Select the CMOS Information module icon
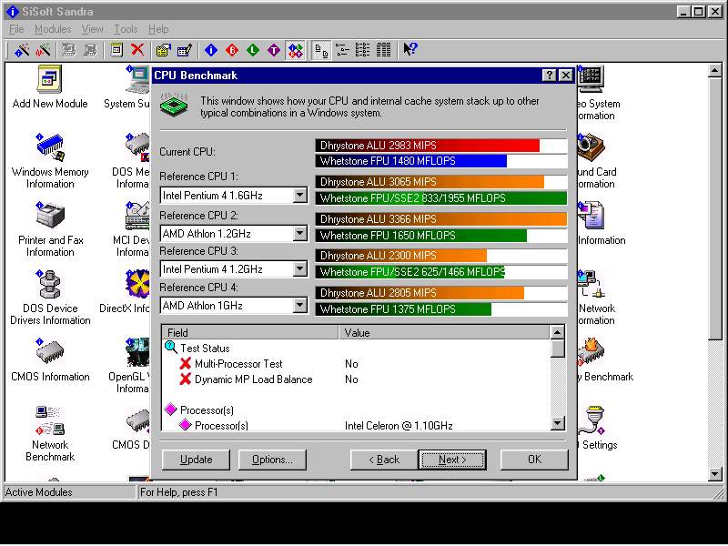Screen dimensions: 728x546 (x=50, y=359)
